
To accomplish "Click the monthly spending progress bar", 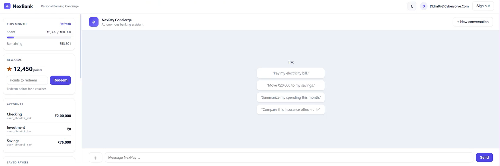I will pos(39,38).
